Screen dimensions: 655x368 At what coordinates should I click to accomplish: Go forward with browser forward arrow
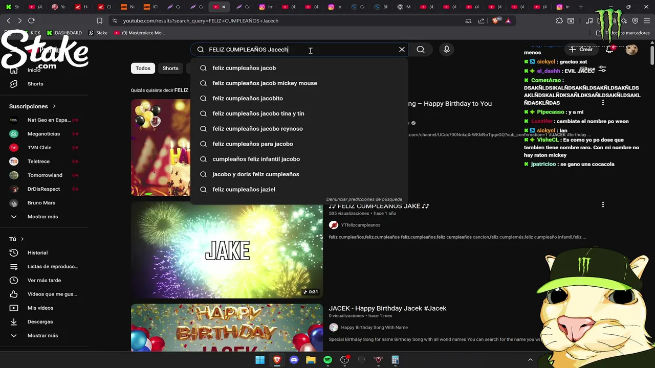[x=19, y=20]
